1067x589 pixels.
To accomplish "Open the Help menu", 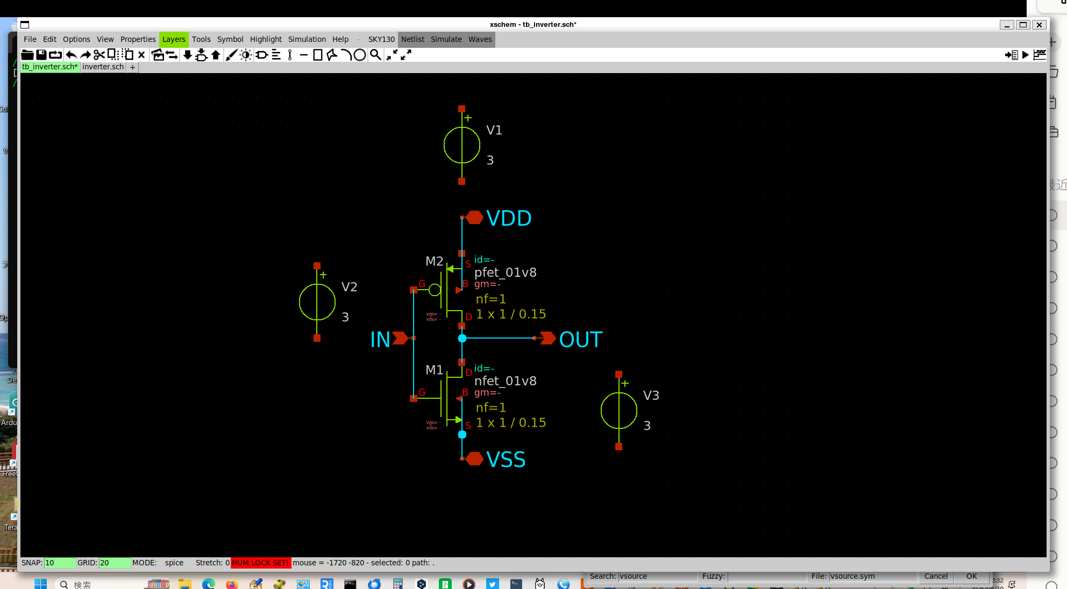I will 340,39.
